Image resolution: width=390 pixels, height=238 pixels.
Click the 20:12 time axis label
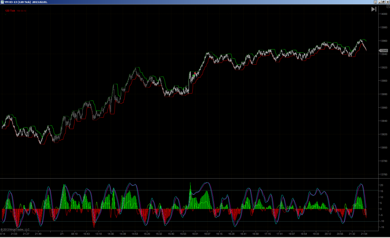click(x=328, y=234)
